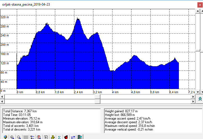The height and width of the screenshot is (139, 203).
Task: Open the notepad report icon
Action: pos(46,137)
